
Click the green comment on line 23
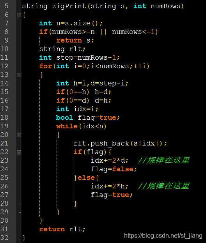click(164, 160)
